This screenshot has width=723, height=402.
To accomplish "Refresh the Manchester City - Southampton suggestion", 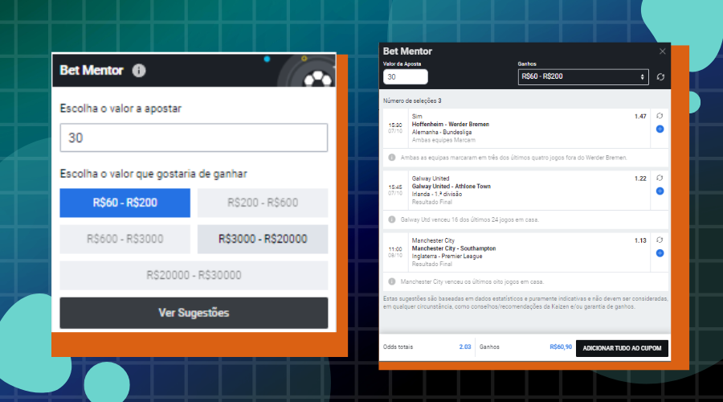I will [660, 240].
